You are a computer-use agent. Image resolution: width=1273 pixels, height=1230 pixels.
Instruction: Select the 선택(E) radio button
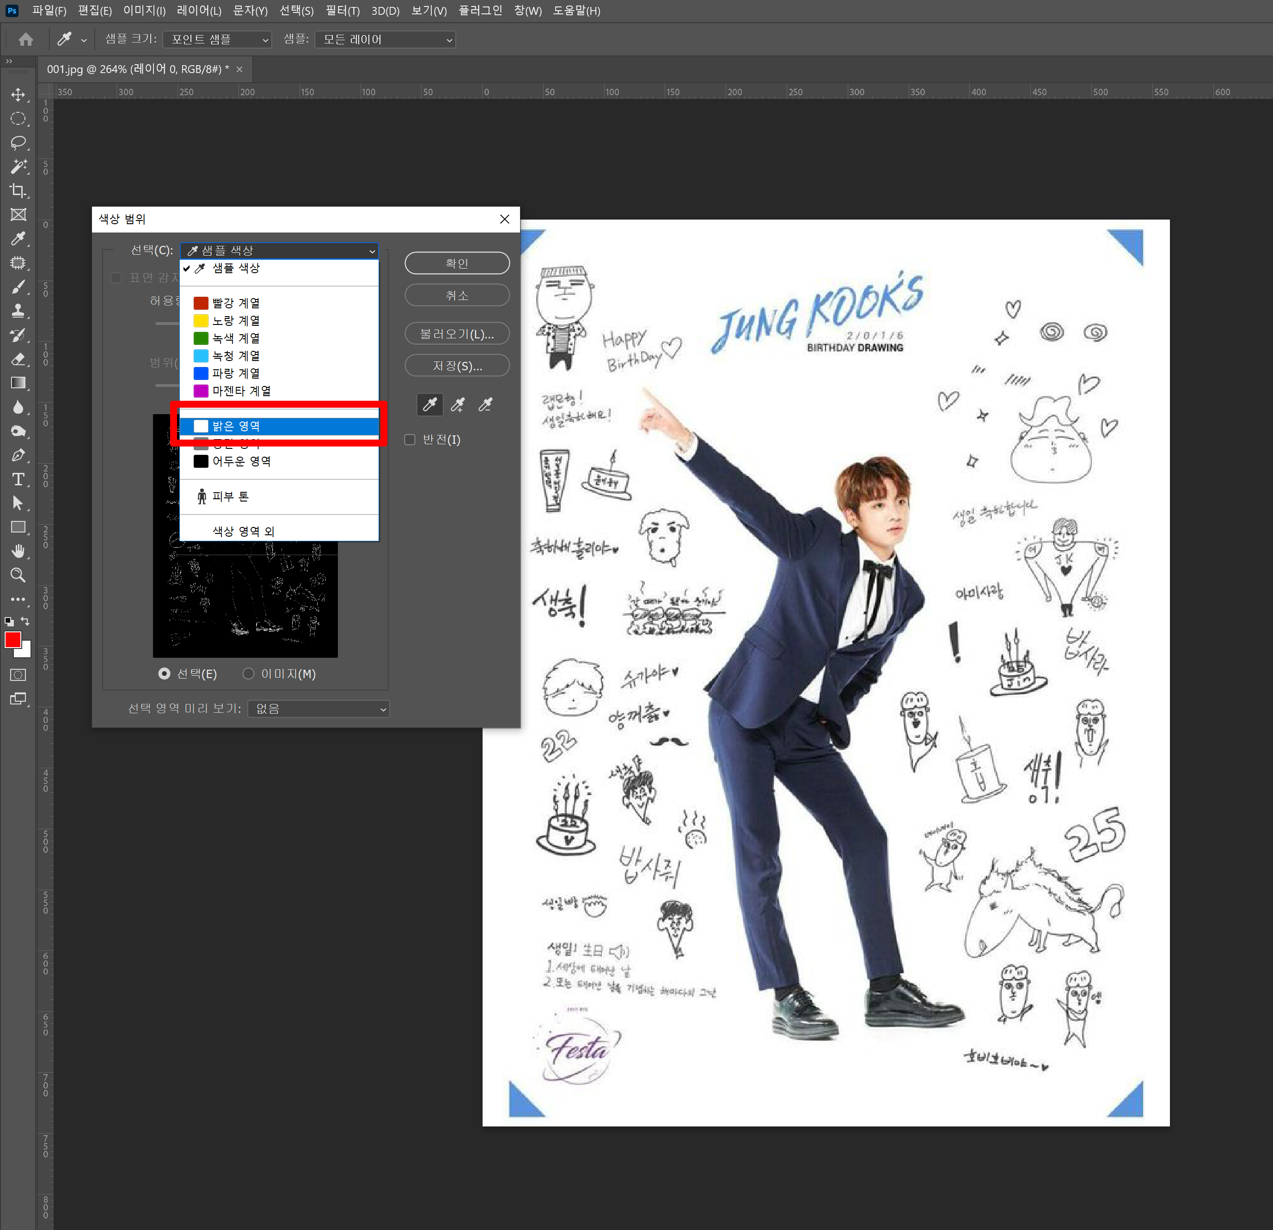click(x=164, y=673)
